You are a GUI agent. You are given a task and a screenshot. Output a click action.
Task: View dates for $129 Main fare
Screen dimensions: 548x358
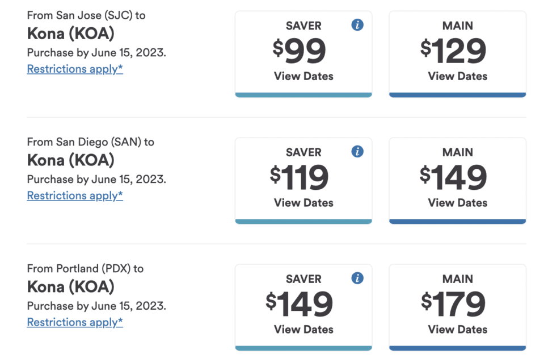[x=457, y=76]
